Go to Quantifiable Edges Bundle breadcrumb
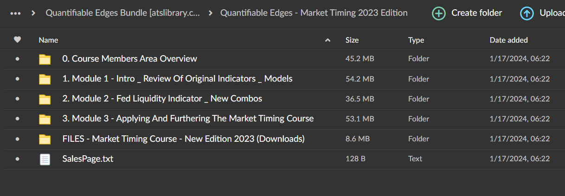565x196 pixels. click(122, 13)
